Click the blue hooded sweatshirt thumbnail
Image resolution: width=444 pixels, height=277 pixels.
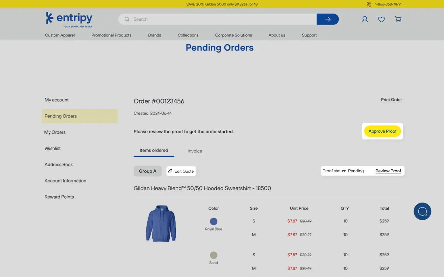(161, 224)
